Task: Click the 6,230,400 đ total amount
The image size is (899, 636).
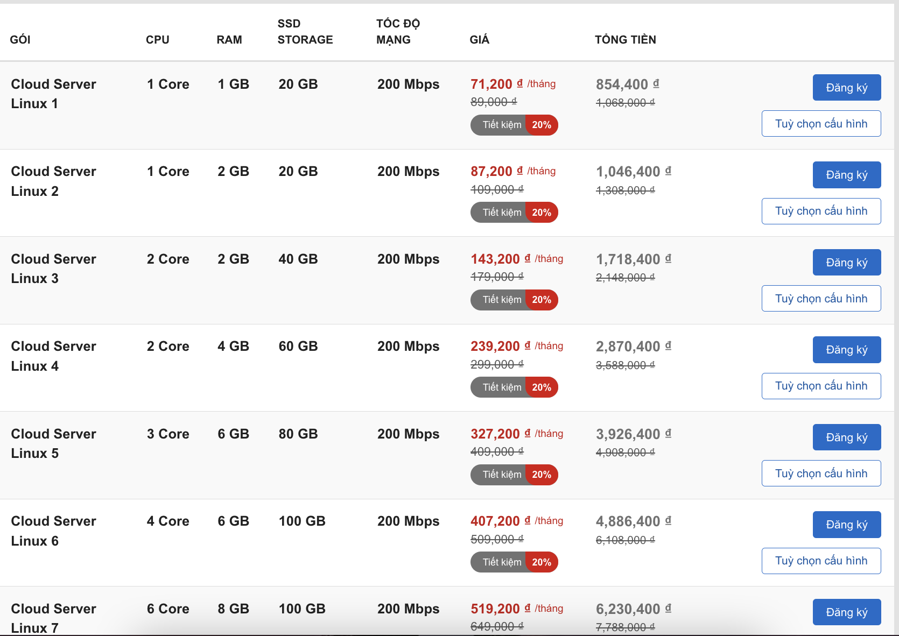Action: pyautogui.click(x=634, y=609)
